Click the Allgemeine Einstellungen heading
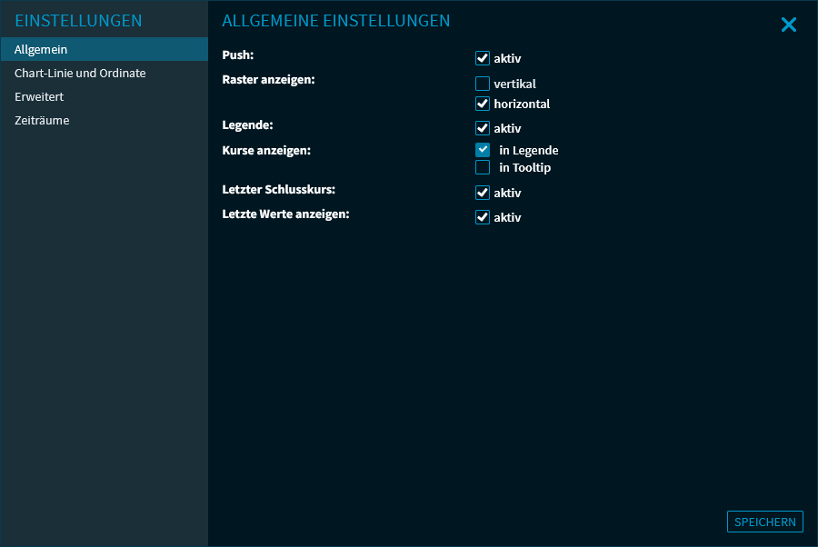 (x=335, y=20)
